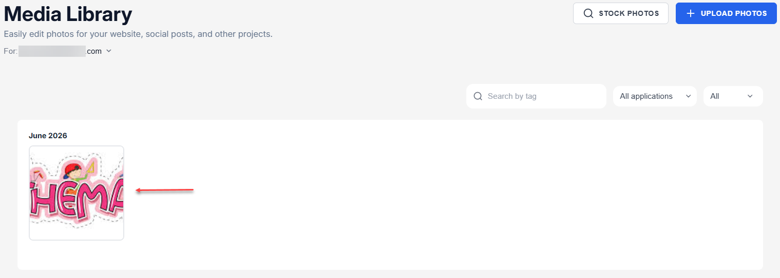
Task: Select the pink lettering image thumbnail
Action: point(77,193)
